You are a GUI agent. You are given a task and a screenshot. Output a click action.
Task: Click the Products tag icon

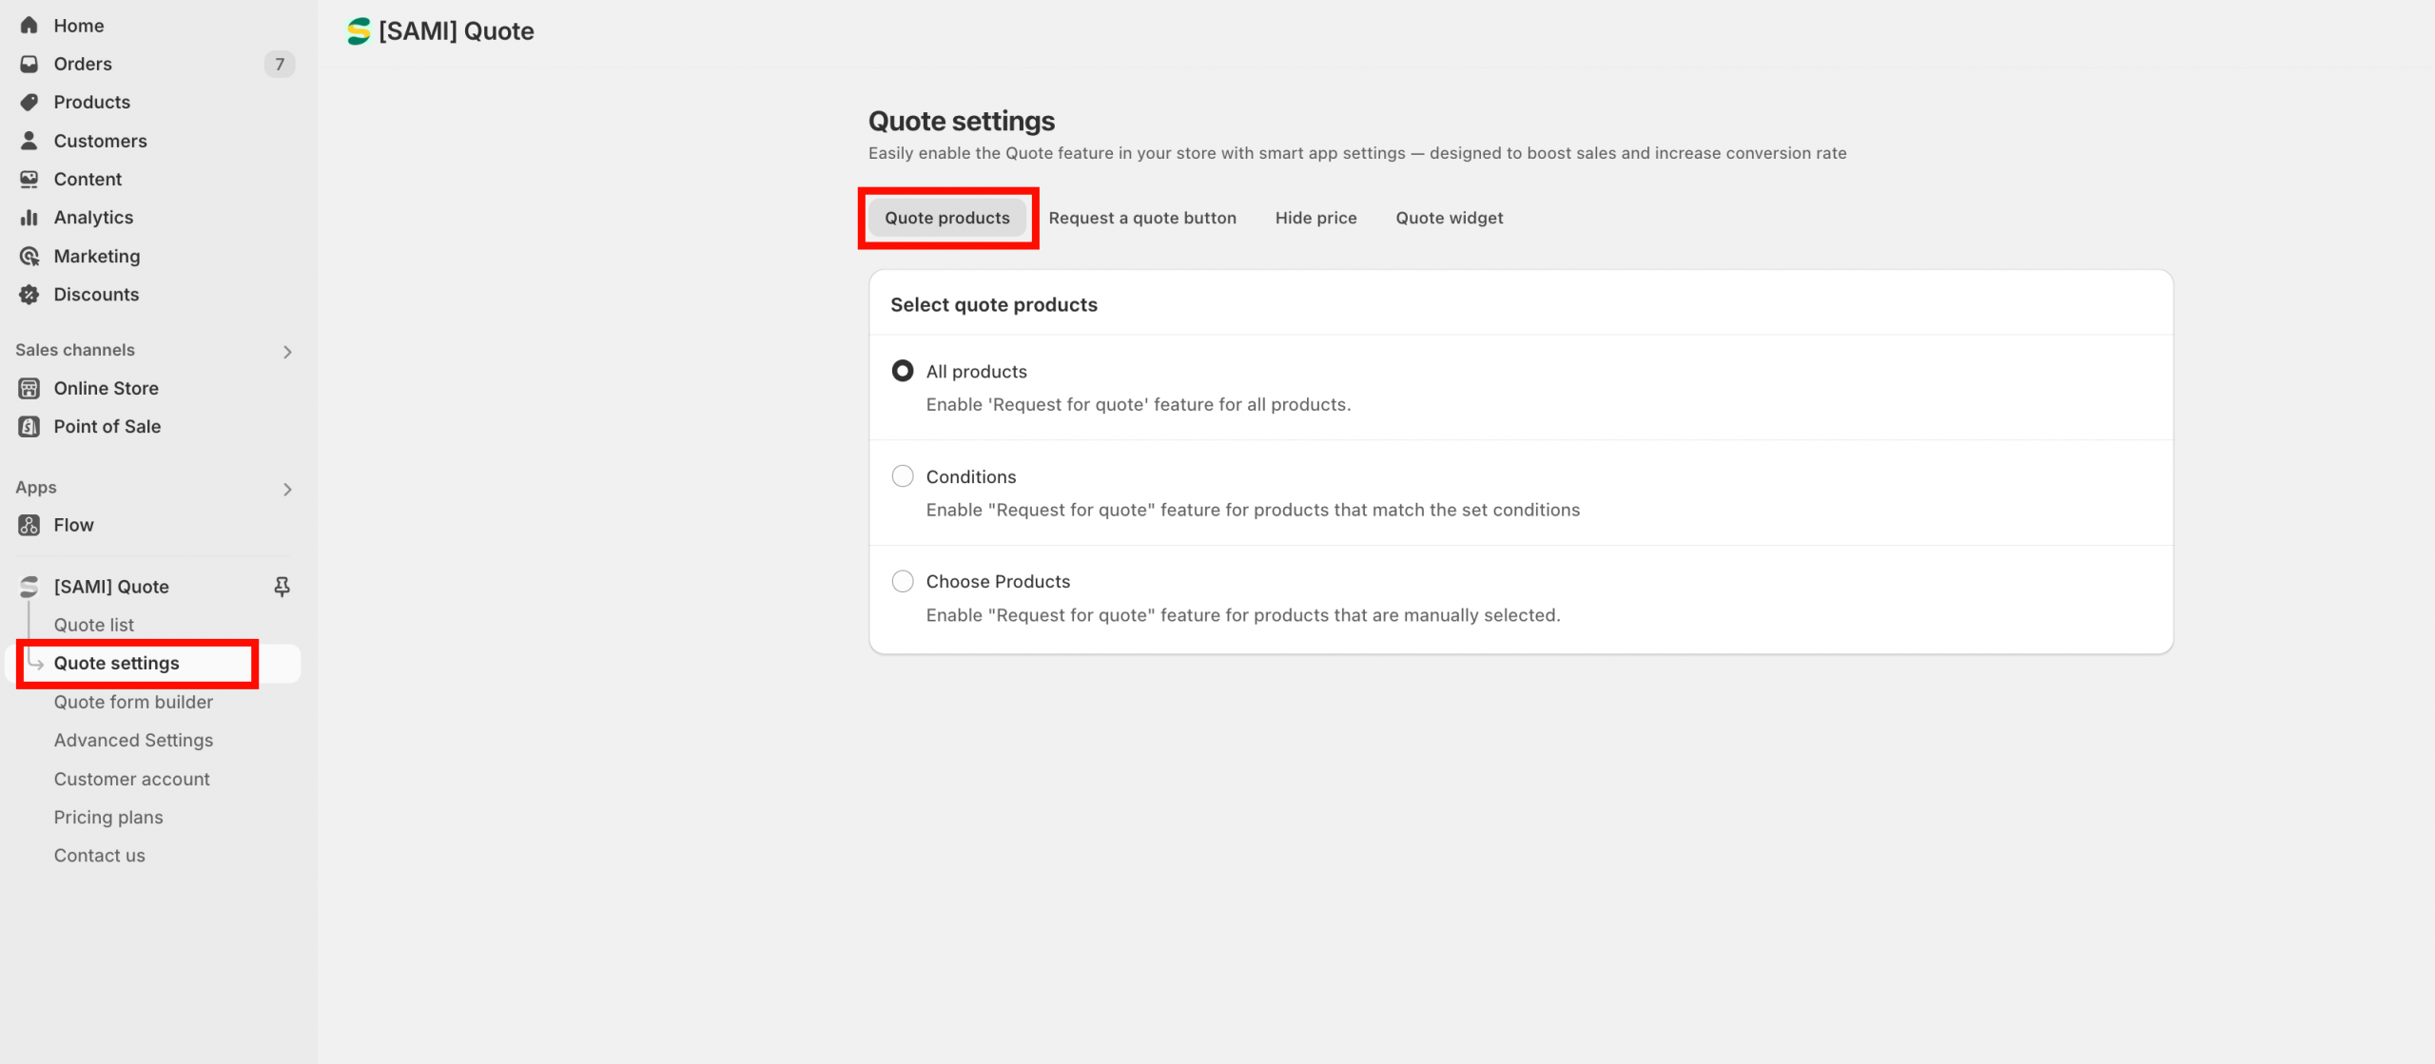[x=29, y=102]
